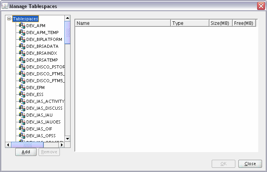This screenshot has height=172, width=267.
Task: Click the DEV_BRSATEMP tablespace icon
Action: [22, 60]
